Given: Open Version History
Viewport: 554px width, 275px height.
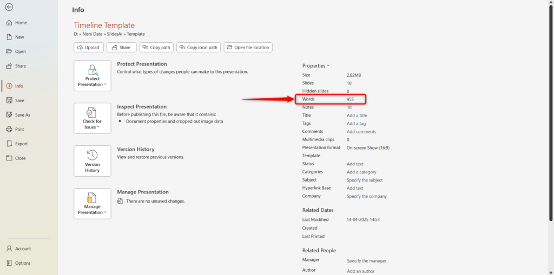Looking at the screenshot, I should coord(93,160).
